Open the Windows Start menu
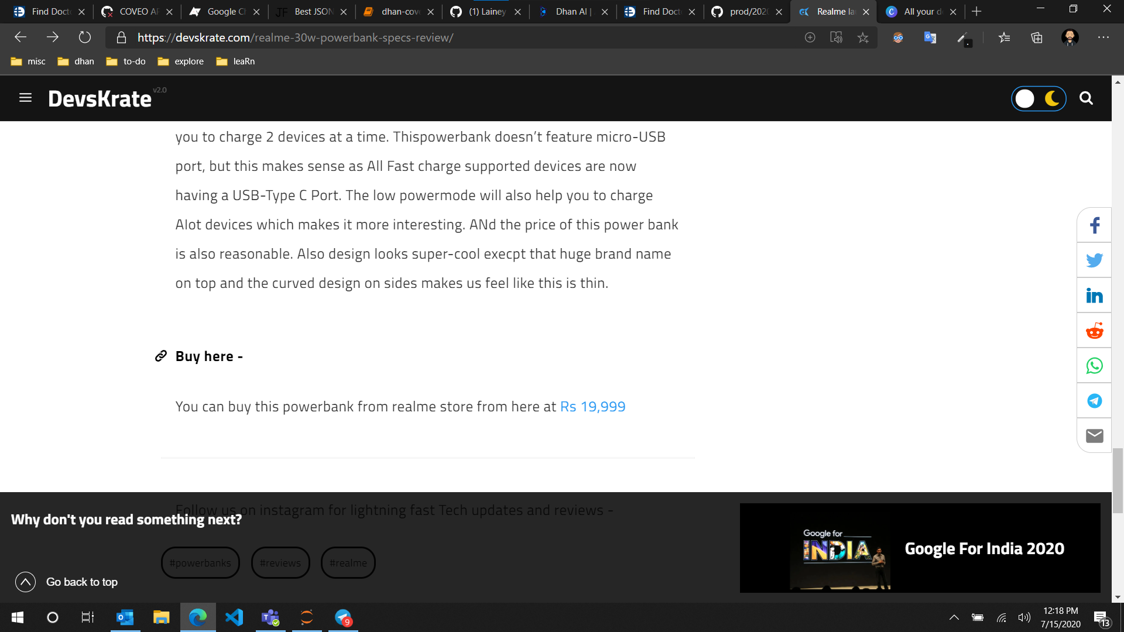The height and width of the screenshot is (632, 1124). (18, 617)
